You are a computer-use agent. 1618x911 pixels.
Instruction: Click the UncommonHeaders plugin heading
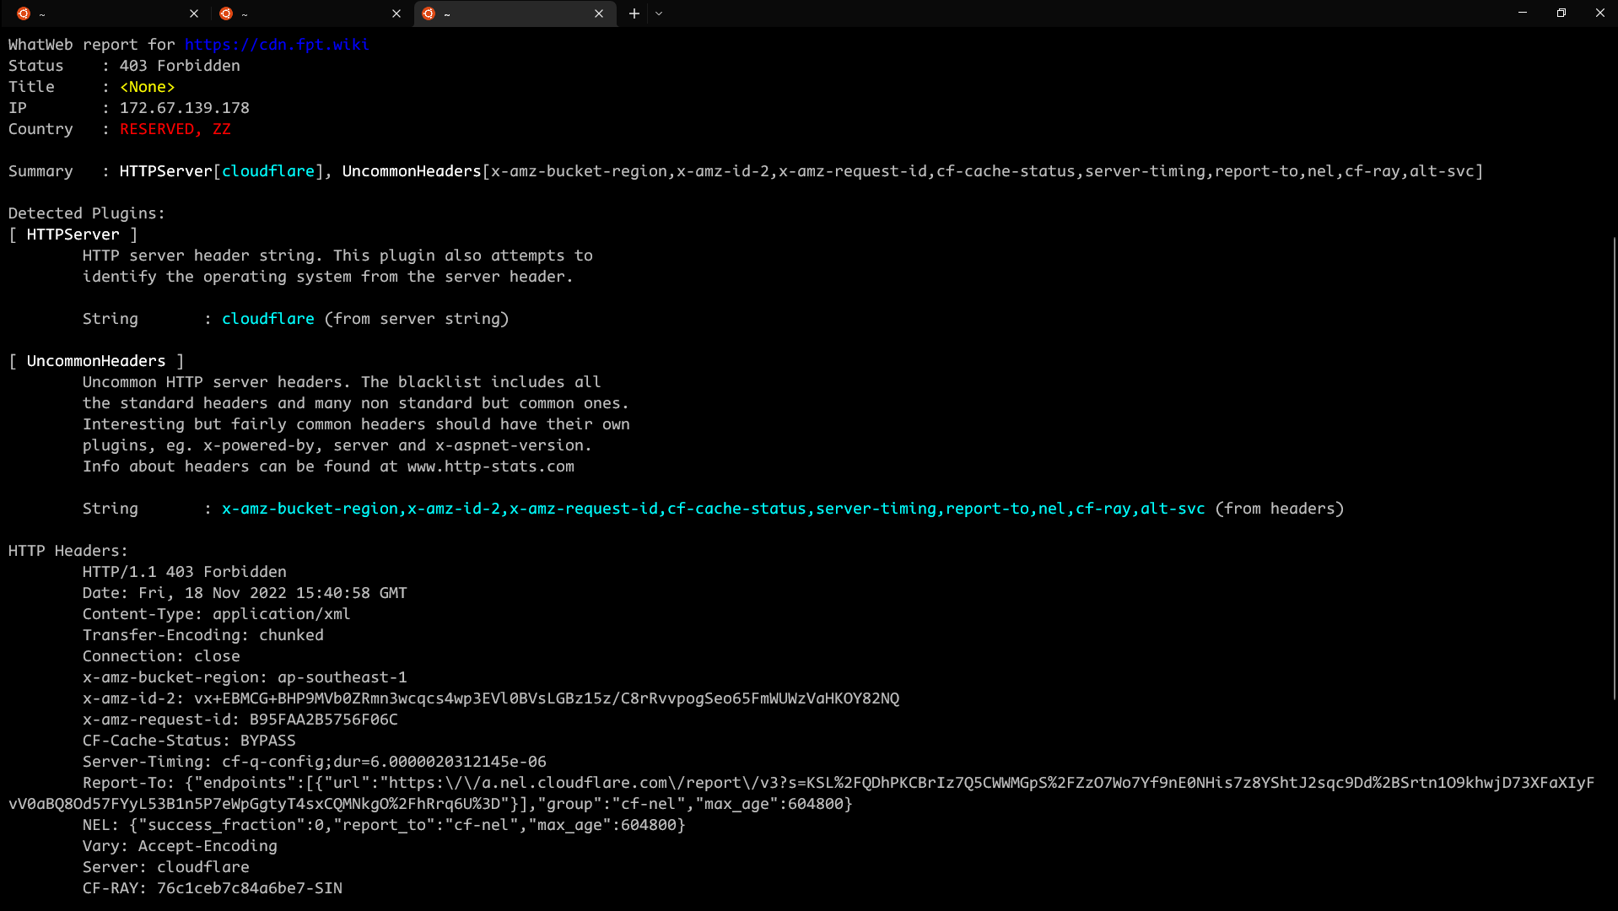(96, 361)
